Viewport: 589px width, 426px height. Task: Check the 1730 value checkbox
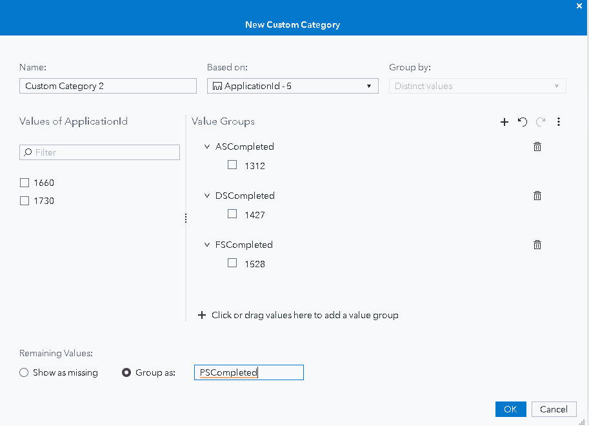coord(25,201)
